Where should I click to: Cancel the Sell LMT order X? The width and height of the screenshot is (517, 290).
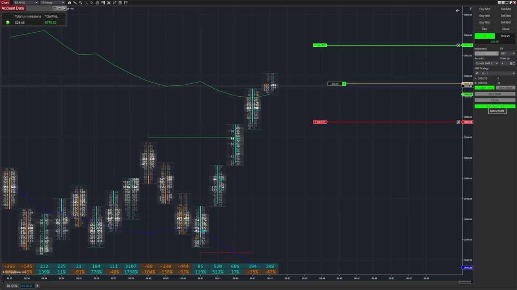pyautogui.click(x=458, y=45)
